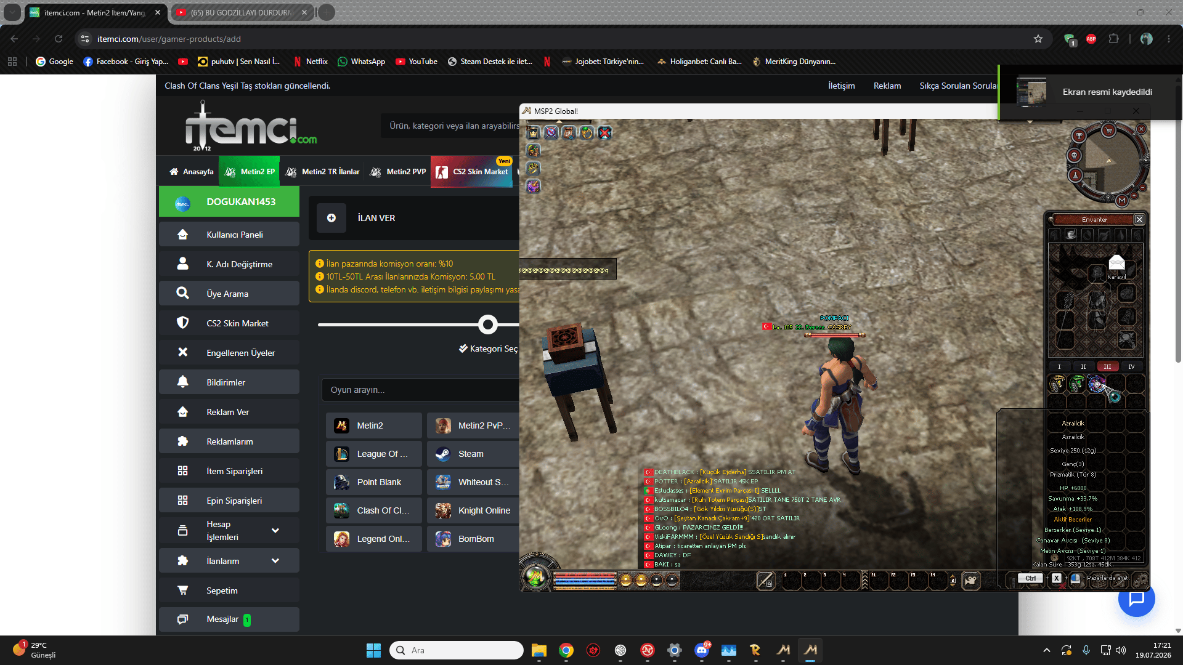Show hidden system tray icons
The height and width of the screenshot is (665, 1183).
pyautogui.click(x=1046, y=650)
